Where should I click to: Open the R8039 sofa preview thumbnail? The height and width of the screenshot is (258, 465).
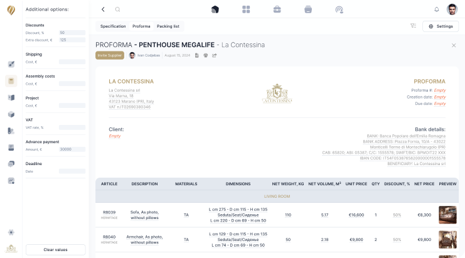(447, 215)
